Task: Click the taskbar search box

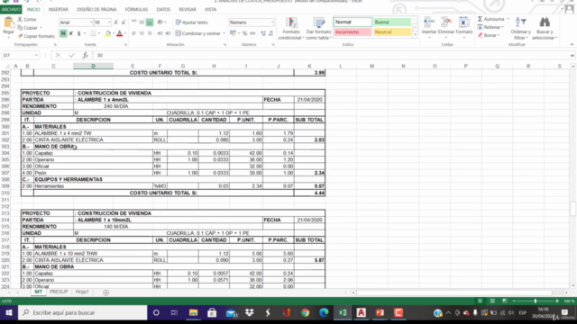Action: (x=82, y=312)
